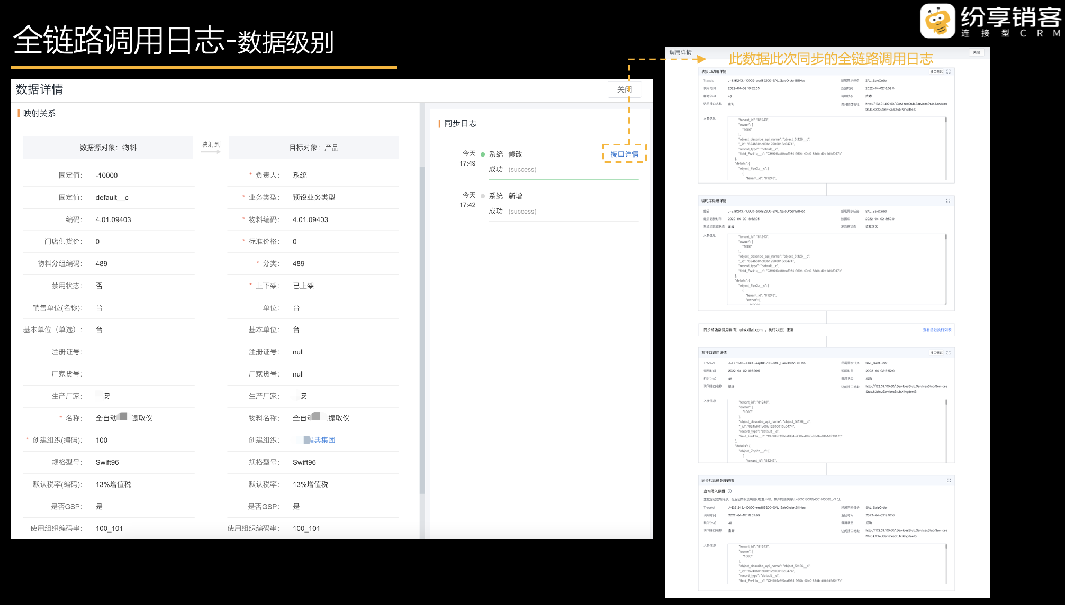Click the 创建组织(编码) value 100

pyautogui.click(x=101, y=440)
